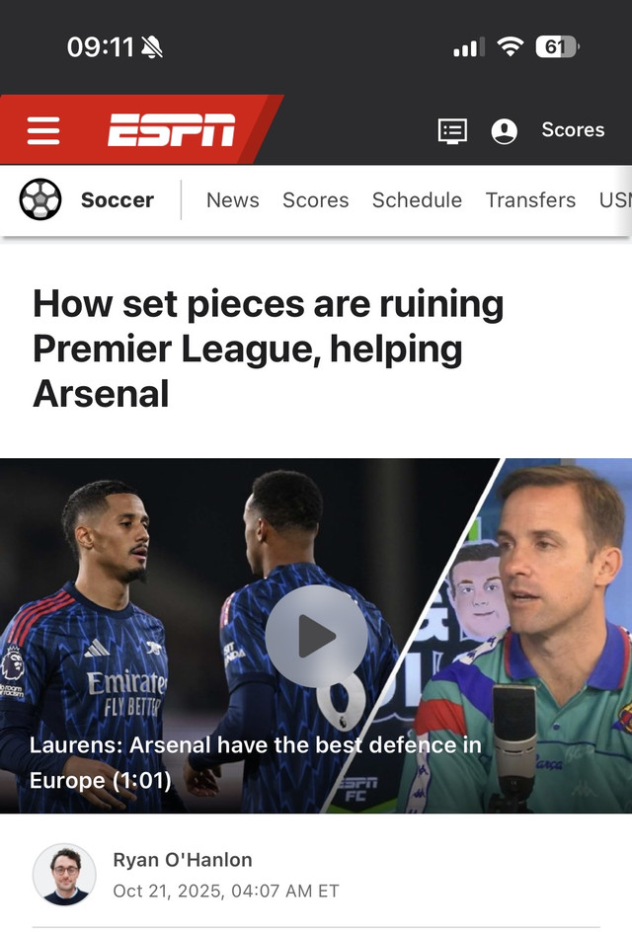
Task: Open Ryan O'Hanlon's author page link
Action: click(183, 860)
